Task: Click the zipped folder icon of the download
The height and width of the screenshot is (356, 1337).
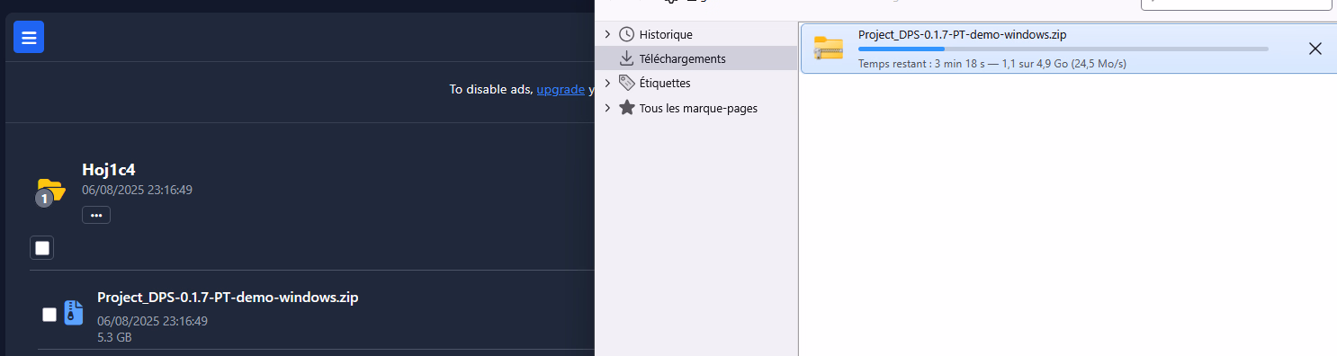Action: [828, 48]
